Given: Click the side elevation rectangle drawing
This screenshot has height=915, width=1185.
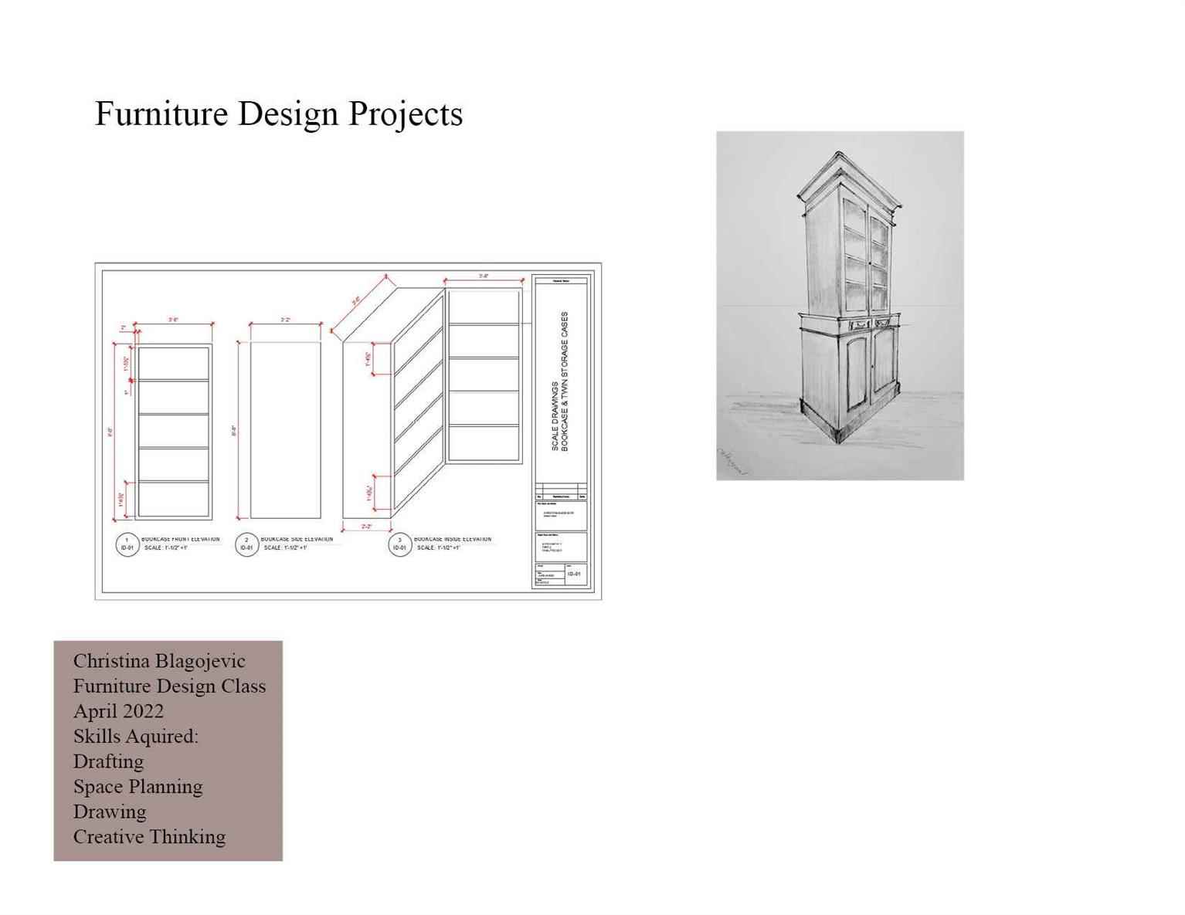Looking at the screenshot, I should (285, 429).
